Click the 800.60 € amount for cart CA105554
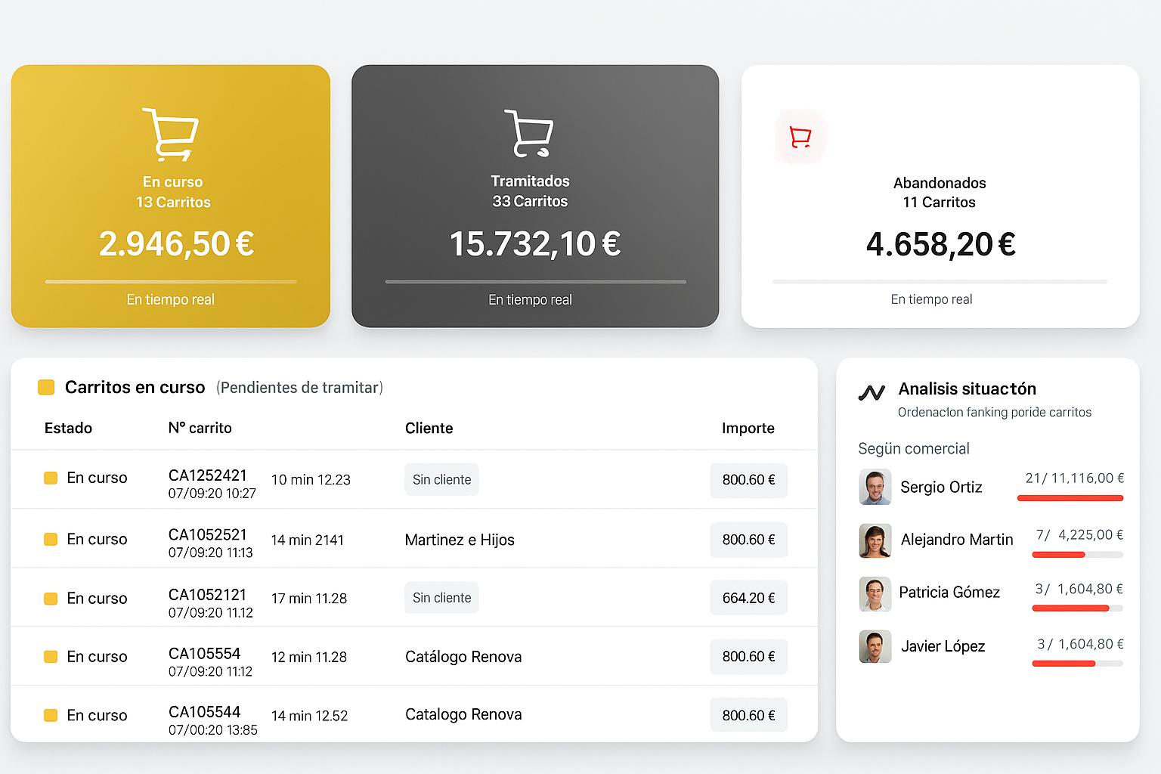The height and width of the screenshot is (774, 1161). pos(748,657)
